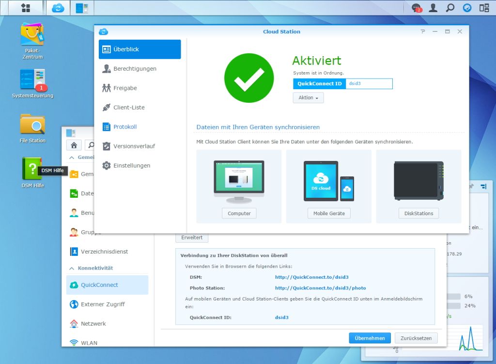Click home icon in Control Panel window

coord(74,145)
